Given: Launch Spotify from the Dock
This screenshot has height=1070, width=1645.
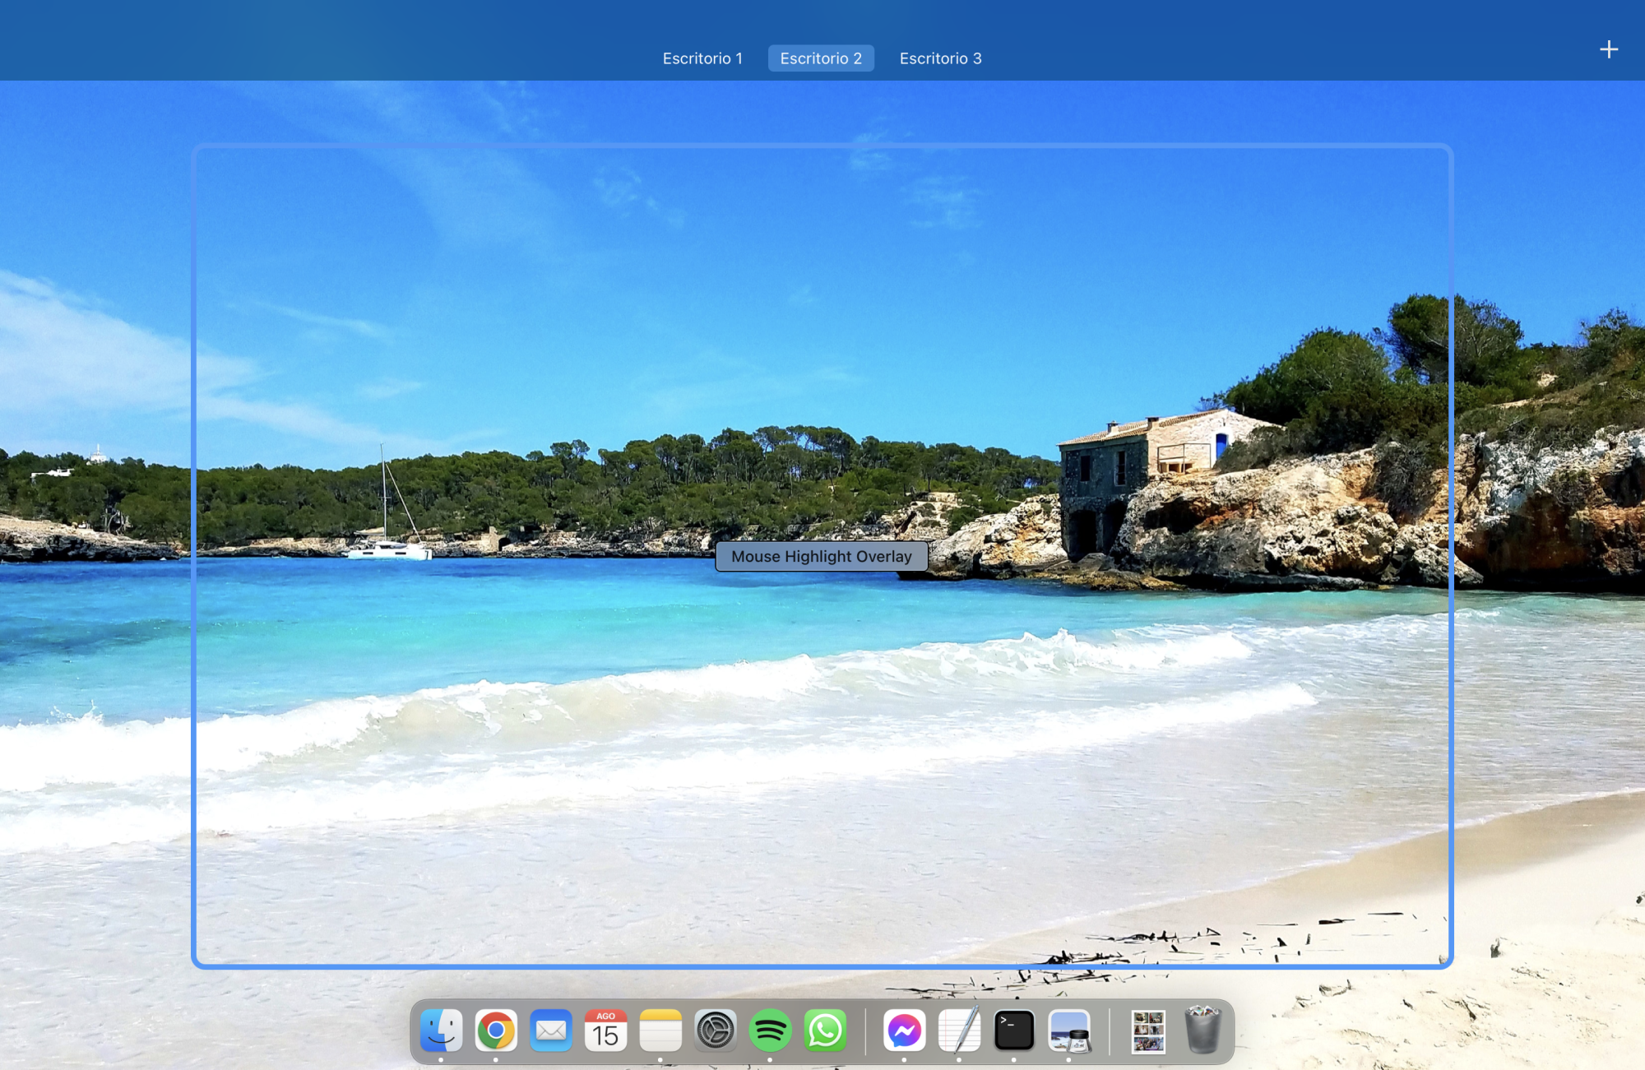Looking at the screenshot, I should pos(770,1031).
